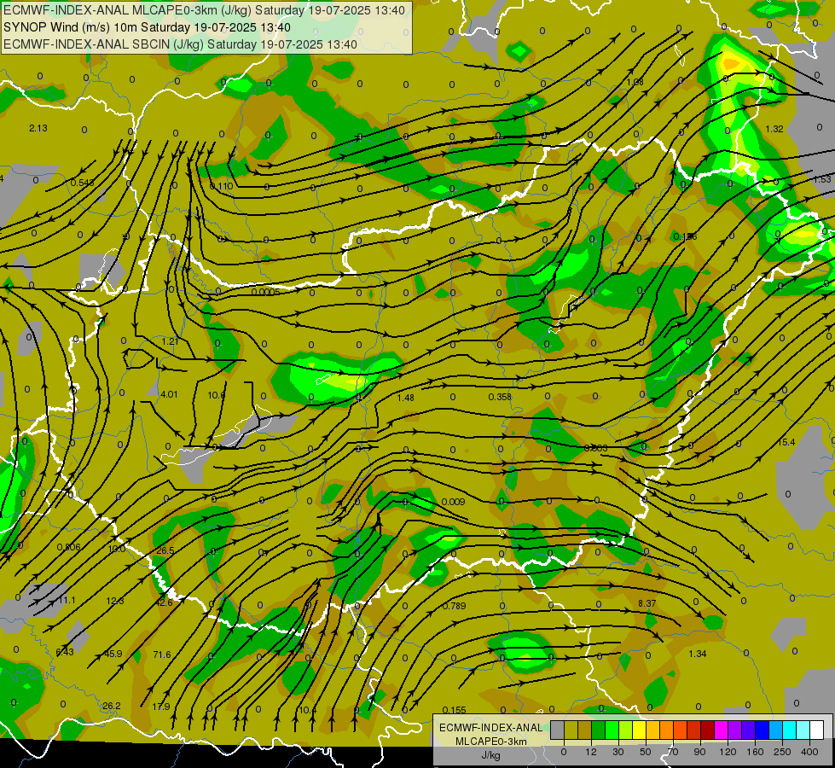Image resolution: width=835 pixels, height=768 pixels.
Task: Click the legend tick label '12'
Action: pyautogui.click(x=591, y=752)
